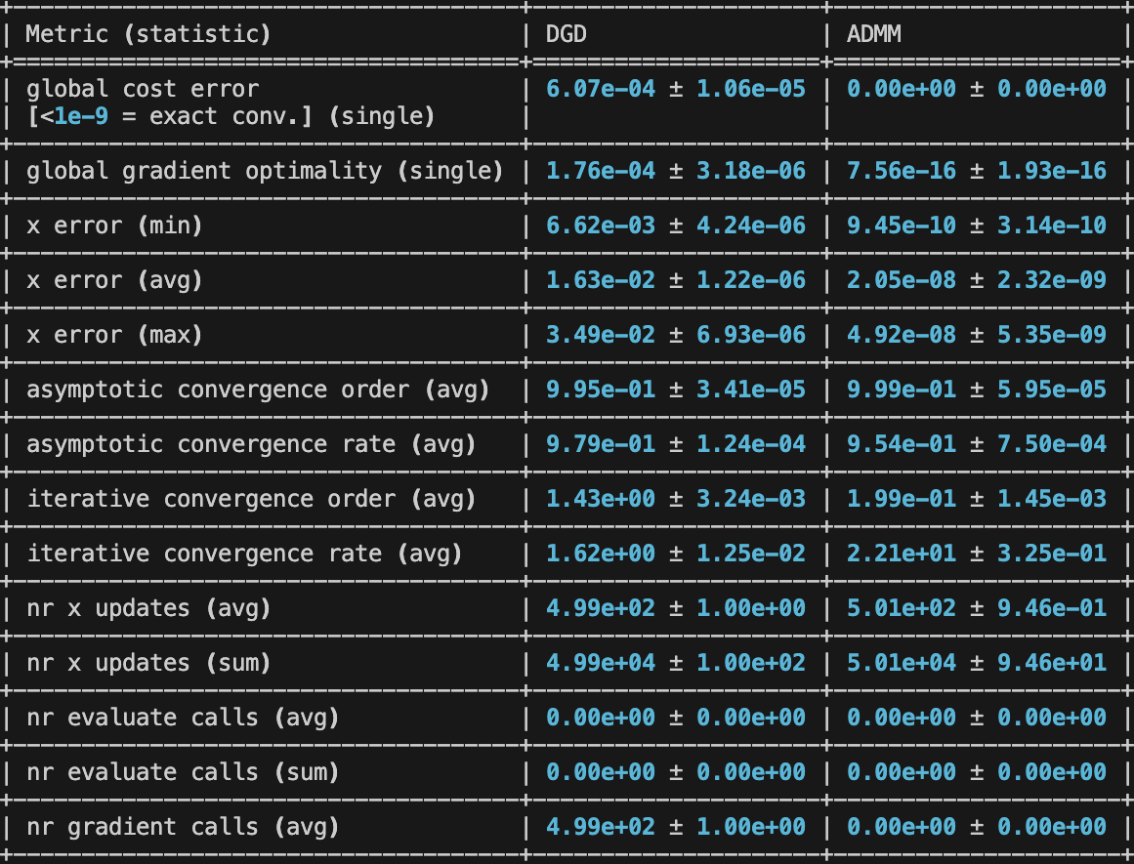
Task: Click 'asymptotic convergence order (avg)' label
Action: coord(258,390)
